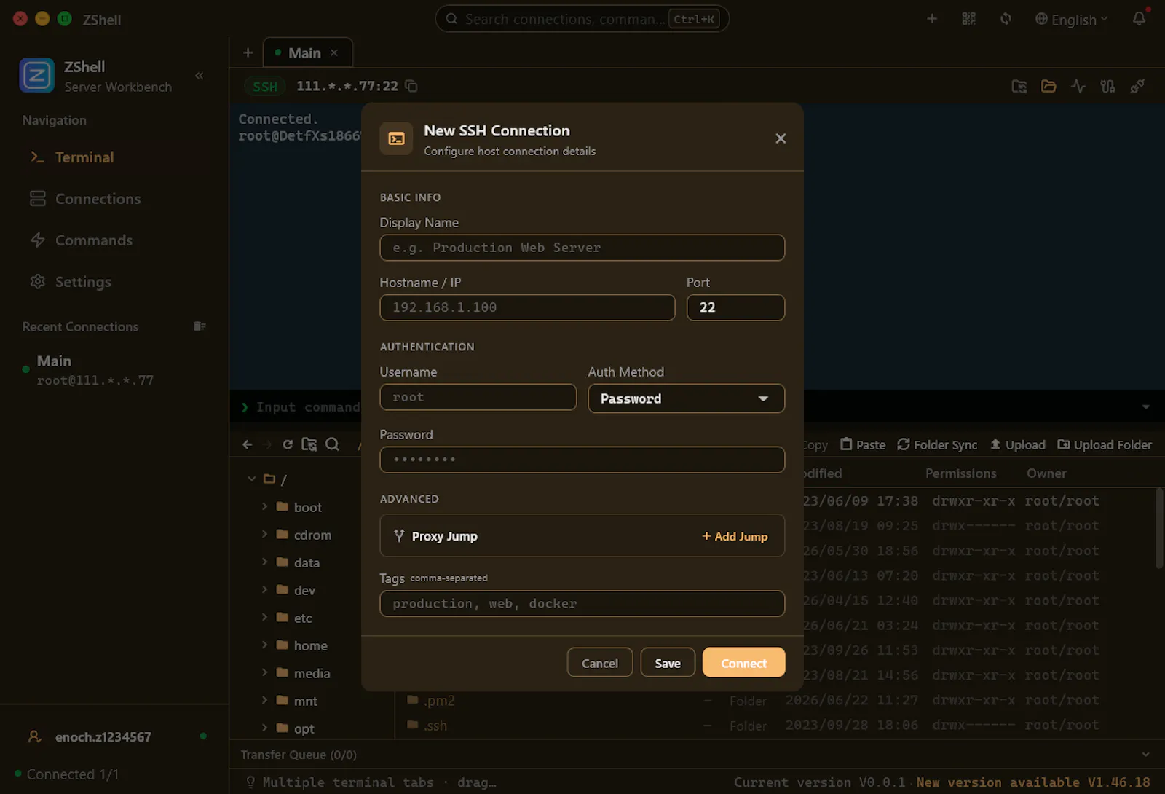1165x794 pixels.
Task: Sort by the Owner column
Action: [x=1046, y=473]
